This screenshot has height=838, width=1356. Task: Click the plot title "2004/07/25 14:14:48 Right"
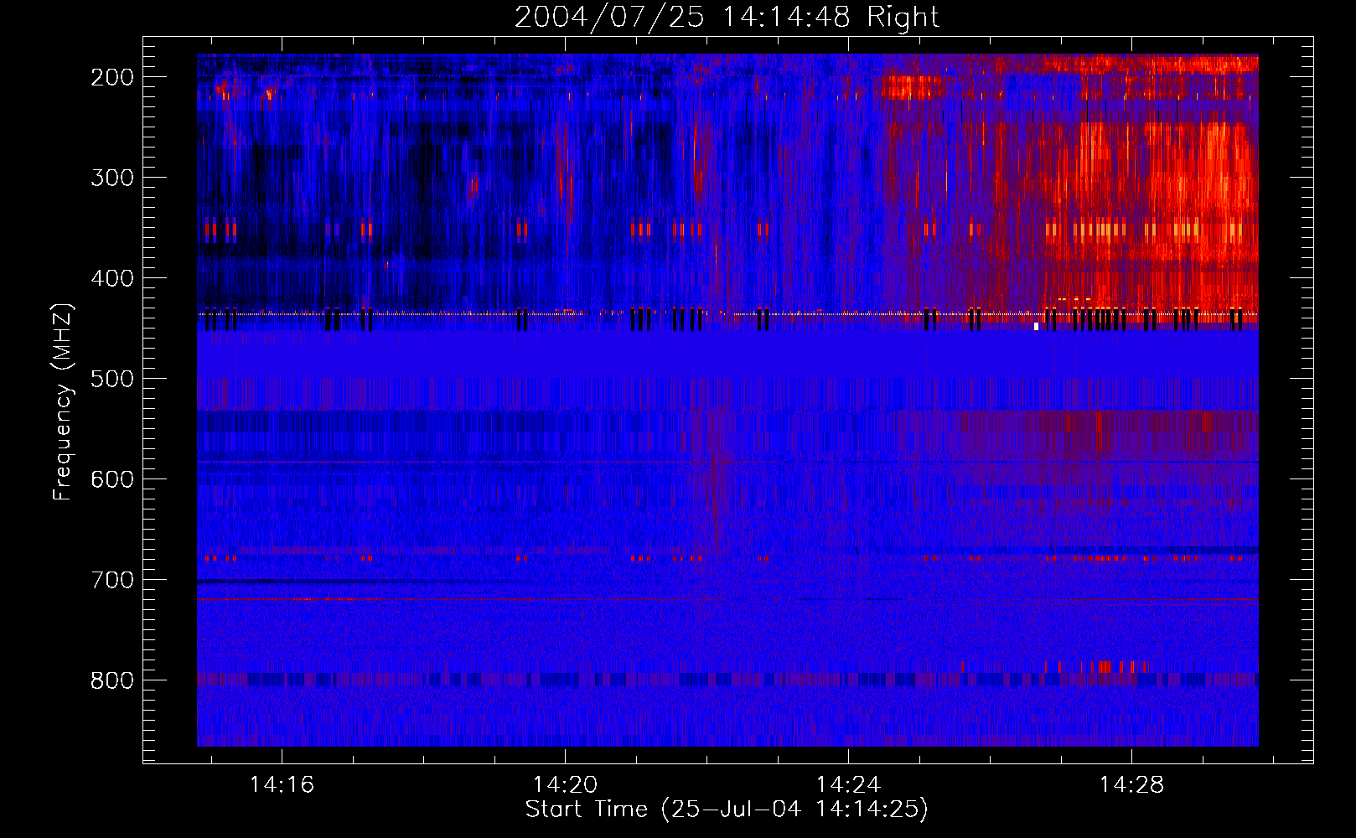point(727,17)
